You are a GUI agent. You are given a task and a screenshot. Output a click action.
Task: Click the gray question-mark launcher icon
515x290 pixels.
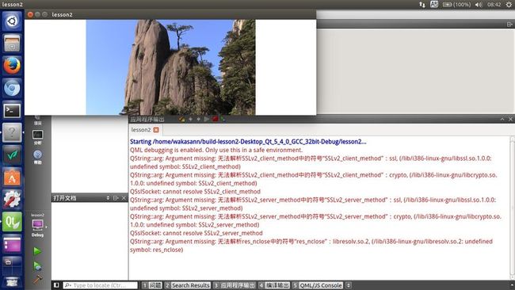[x=12, y=132]
